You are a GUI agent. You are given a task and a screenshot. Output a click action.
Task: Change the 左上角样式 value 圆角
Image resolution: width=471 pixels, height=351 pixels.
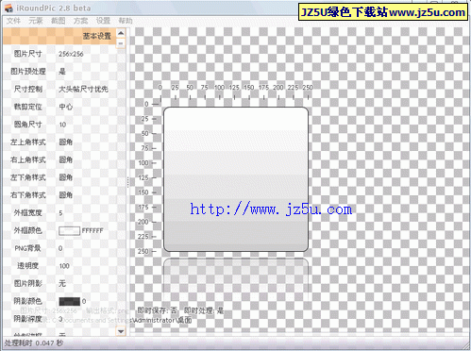[66, 142]
